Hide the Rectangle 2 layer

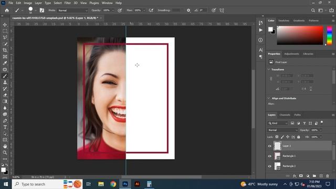[270, 166]
